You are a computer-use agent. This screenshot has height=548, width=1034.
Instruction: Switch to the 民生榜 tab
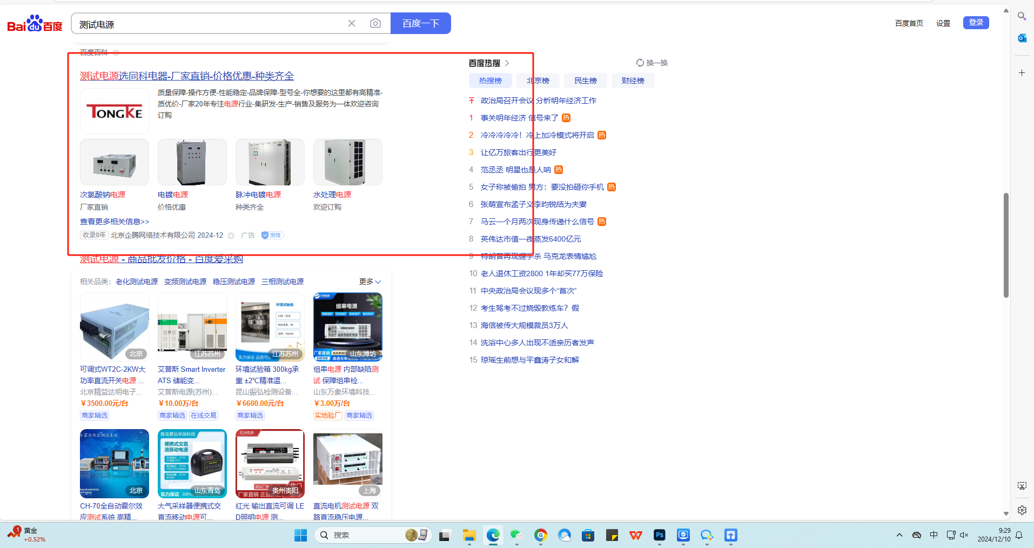coord(586,81)
